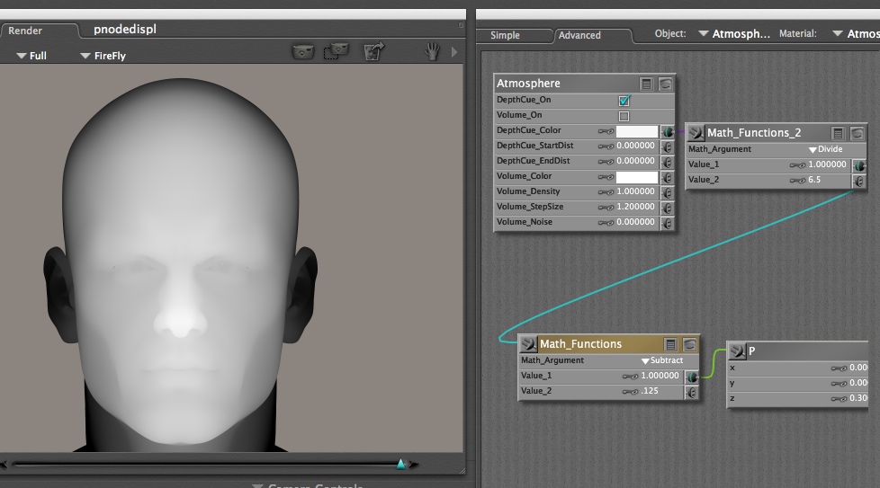880x488 pixels.
Task: Toggle the Atmosphere node preview eye
Action: (x=665, y=84)
